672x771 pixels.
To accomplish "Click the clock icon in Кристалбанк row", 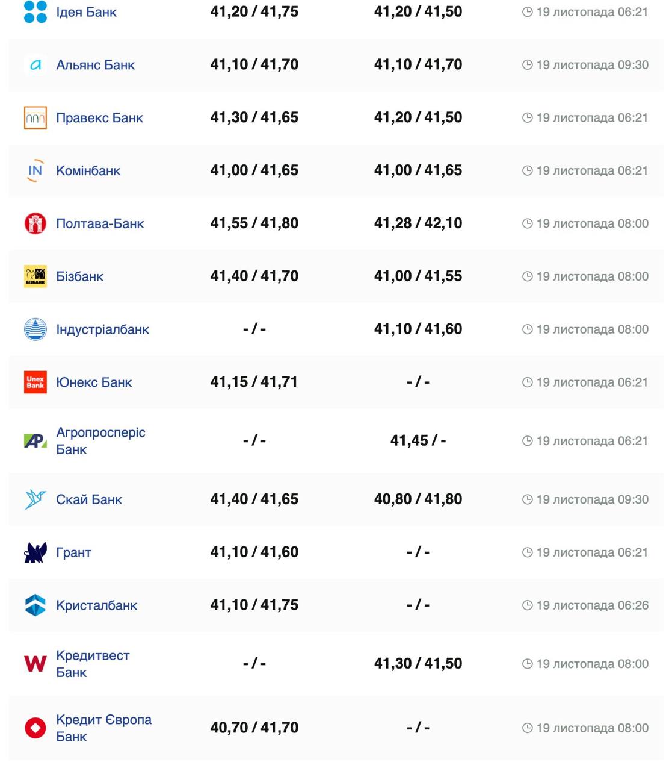I will coord(528,605).
